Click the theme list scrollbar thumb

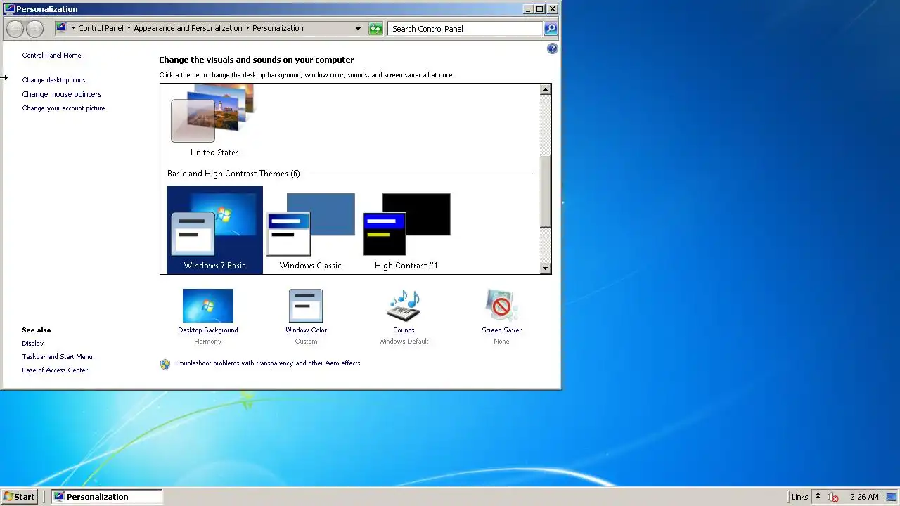(x=545, y=191)
